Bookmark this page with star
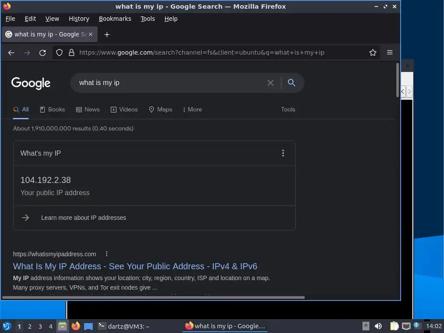Screen dimensions: 444x333 [372, 52]
